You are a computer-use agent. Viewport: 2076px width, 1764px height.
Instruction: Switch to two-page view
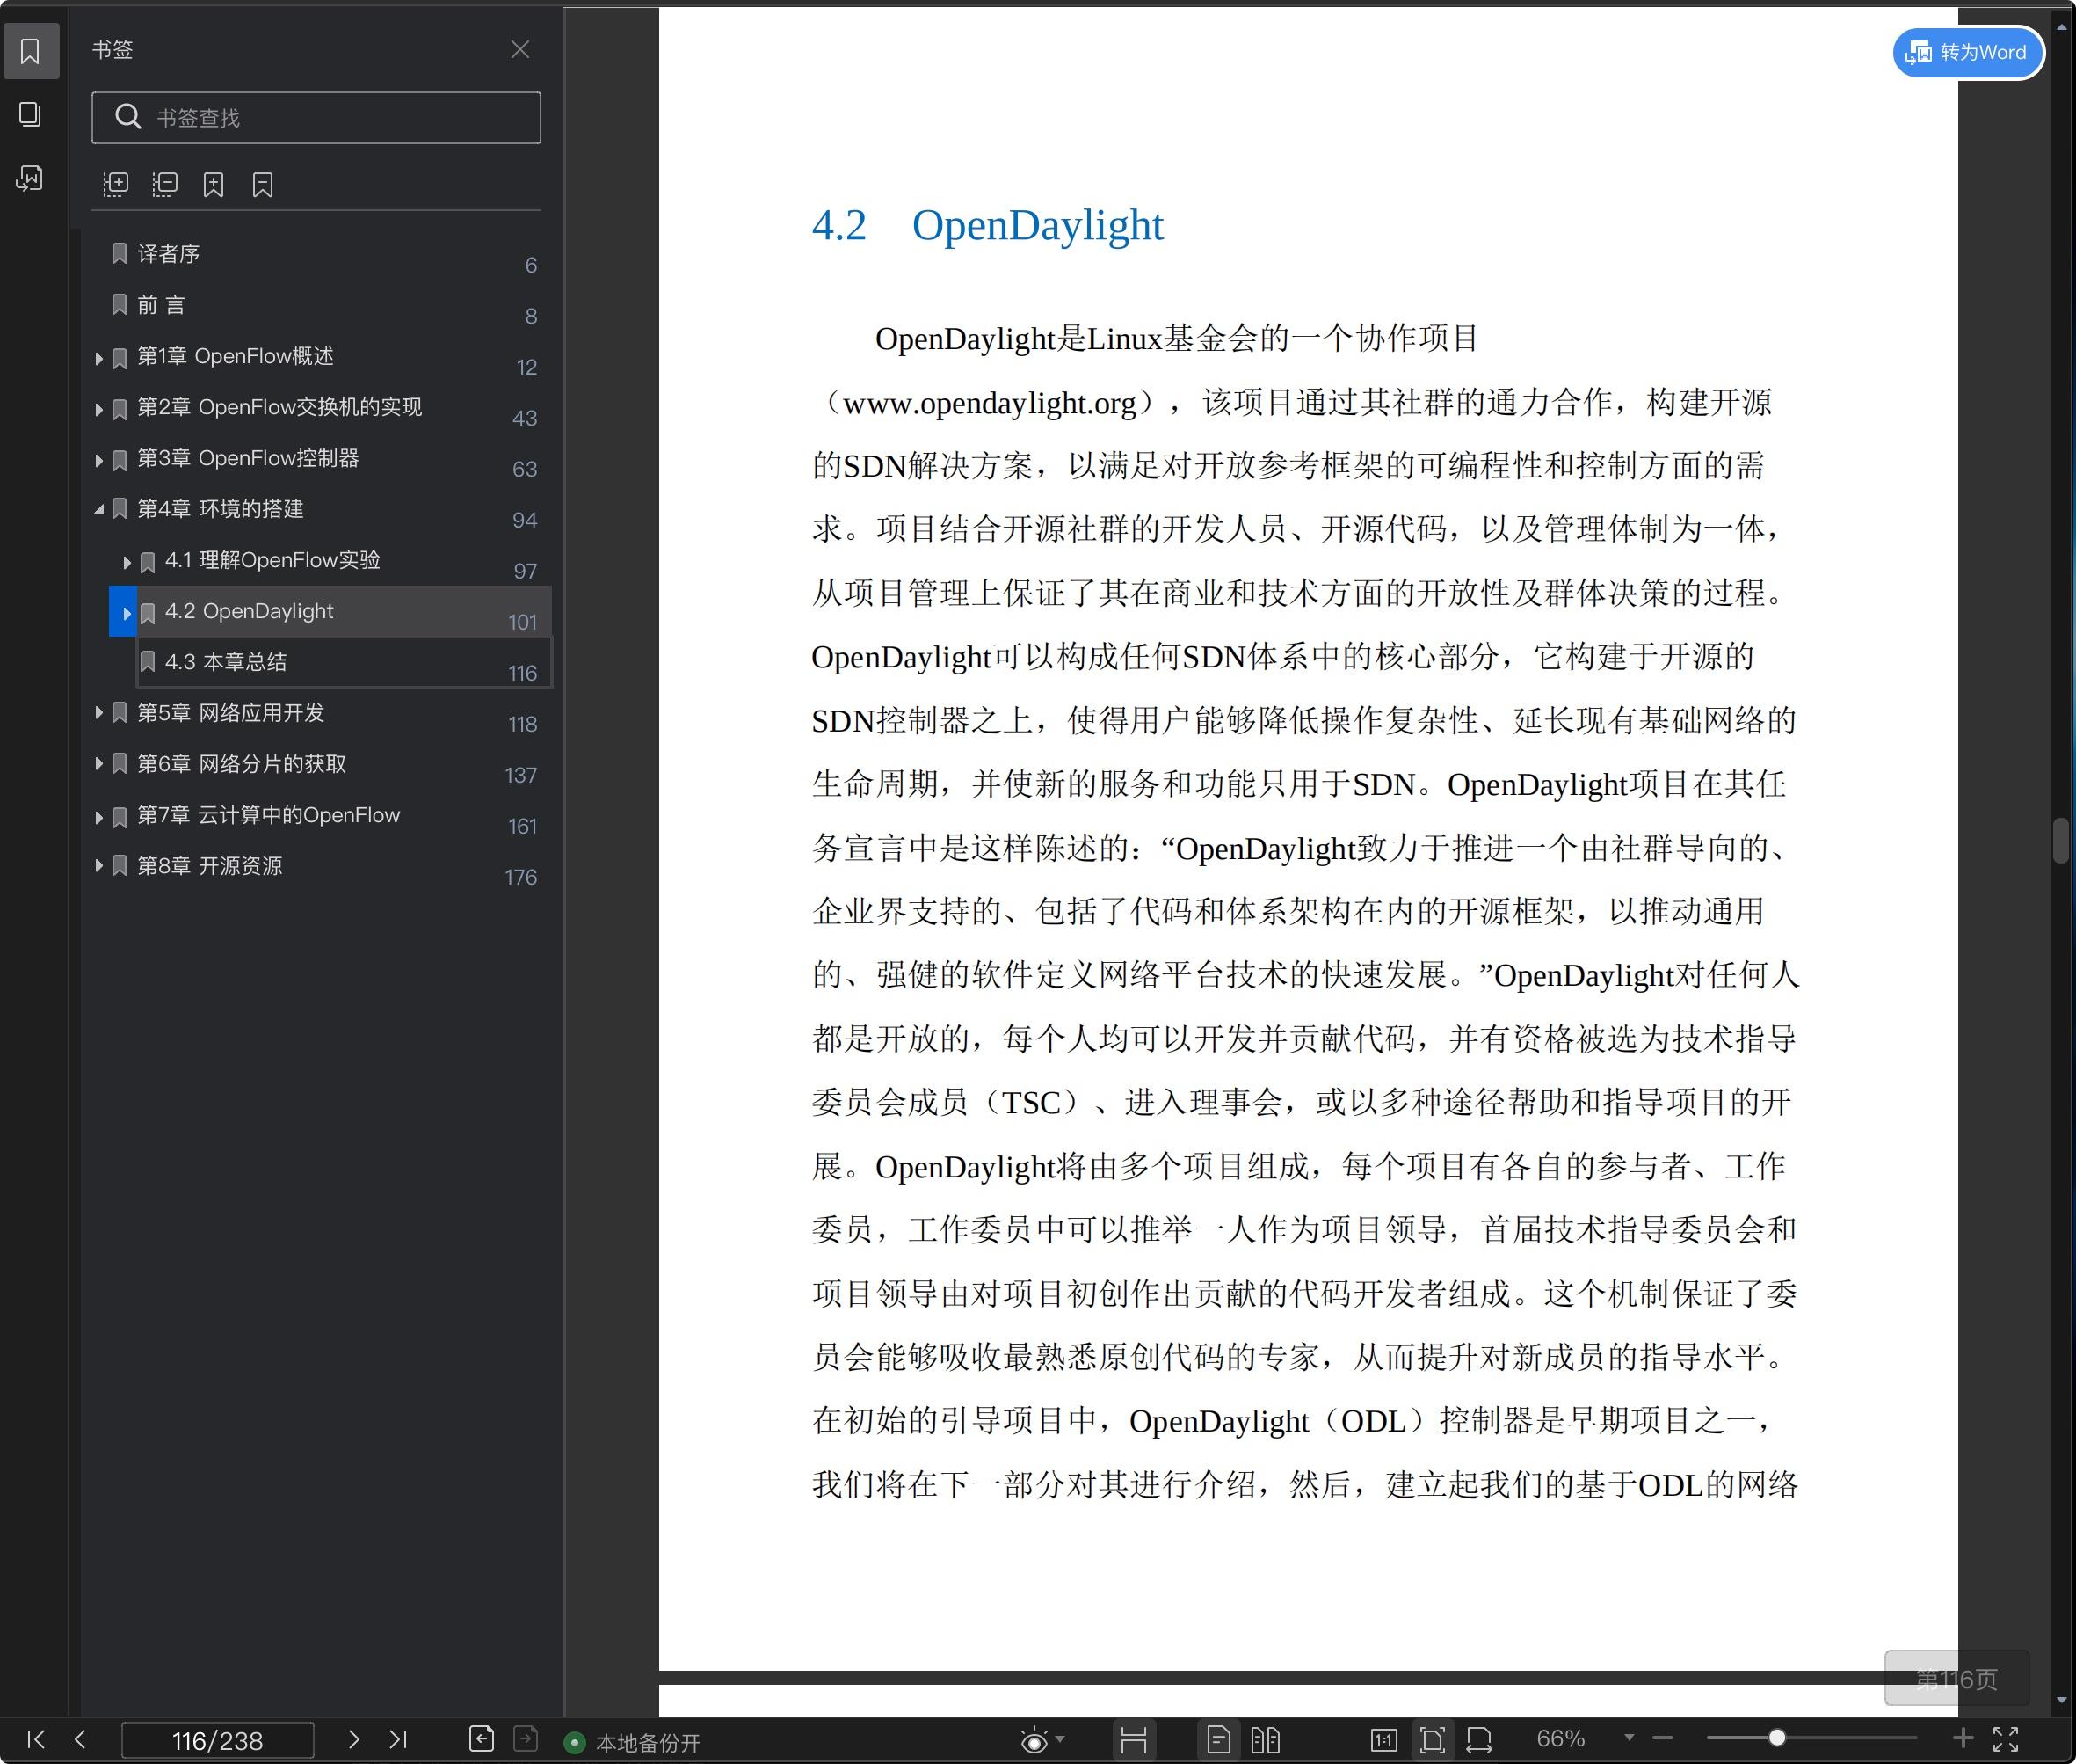click(x=1266, y=1740)
